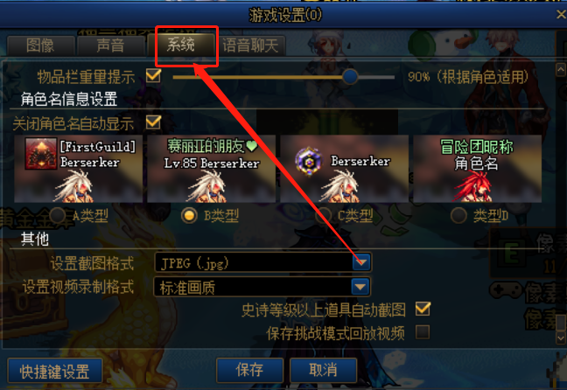Enable 保存挑战模式回放视频 checkbox
Screen dimensions: 567x390
coord(423,331)
